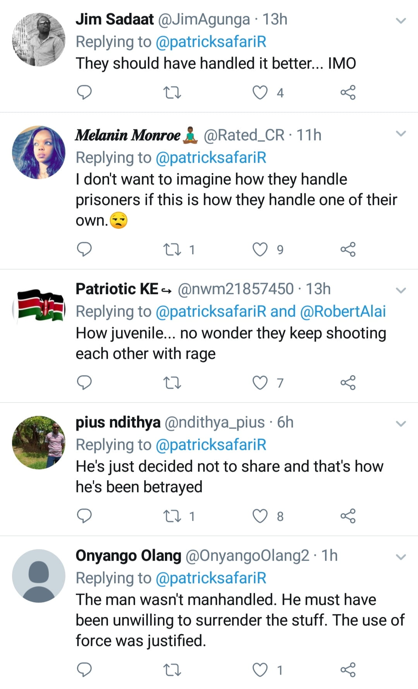Image resolution: width=418 pixels, height=689 pixels.
Task: Open the options chevron on Jim Sadaat's tweet
Action: [401, 21]
